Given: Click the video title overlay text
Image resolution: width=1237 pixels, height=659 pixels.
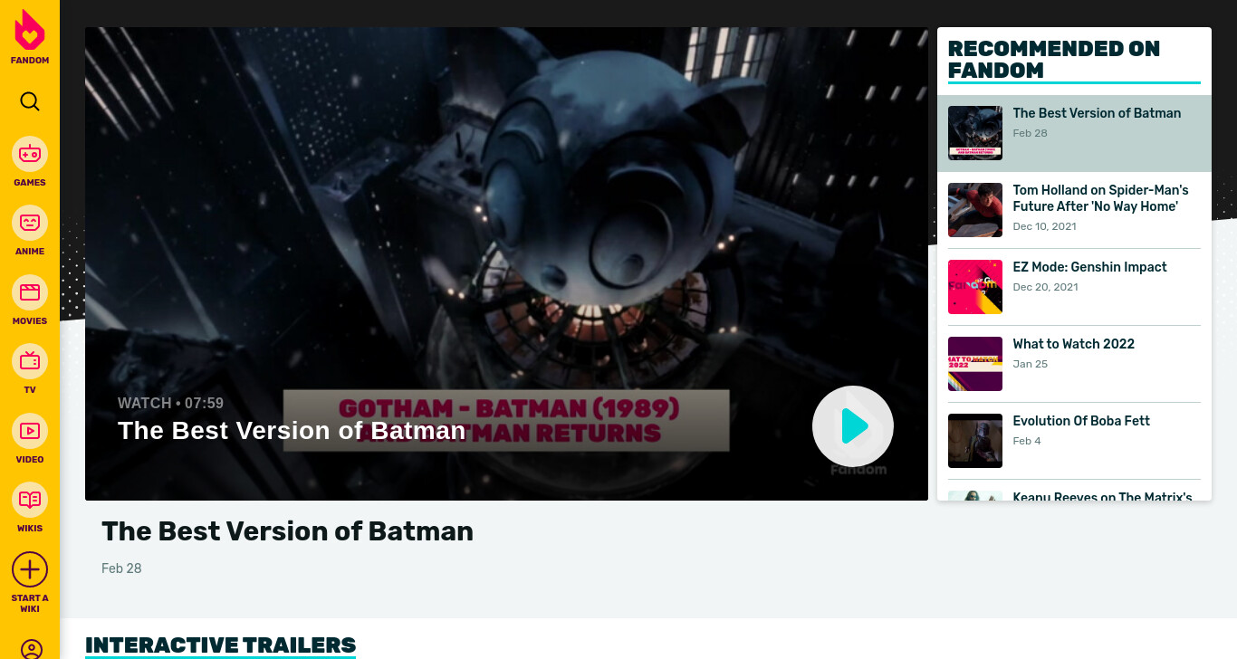Looking at the screenshot, I should pos(292,430).
